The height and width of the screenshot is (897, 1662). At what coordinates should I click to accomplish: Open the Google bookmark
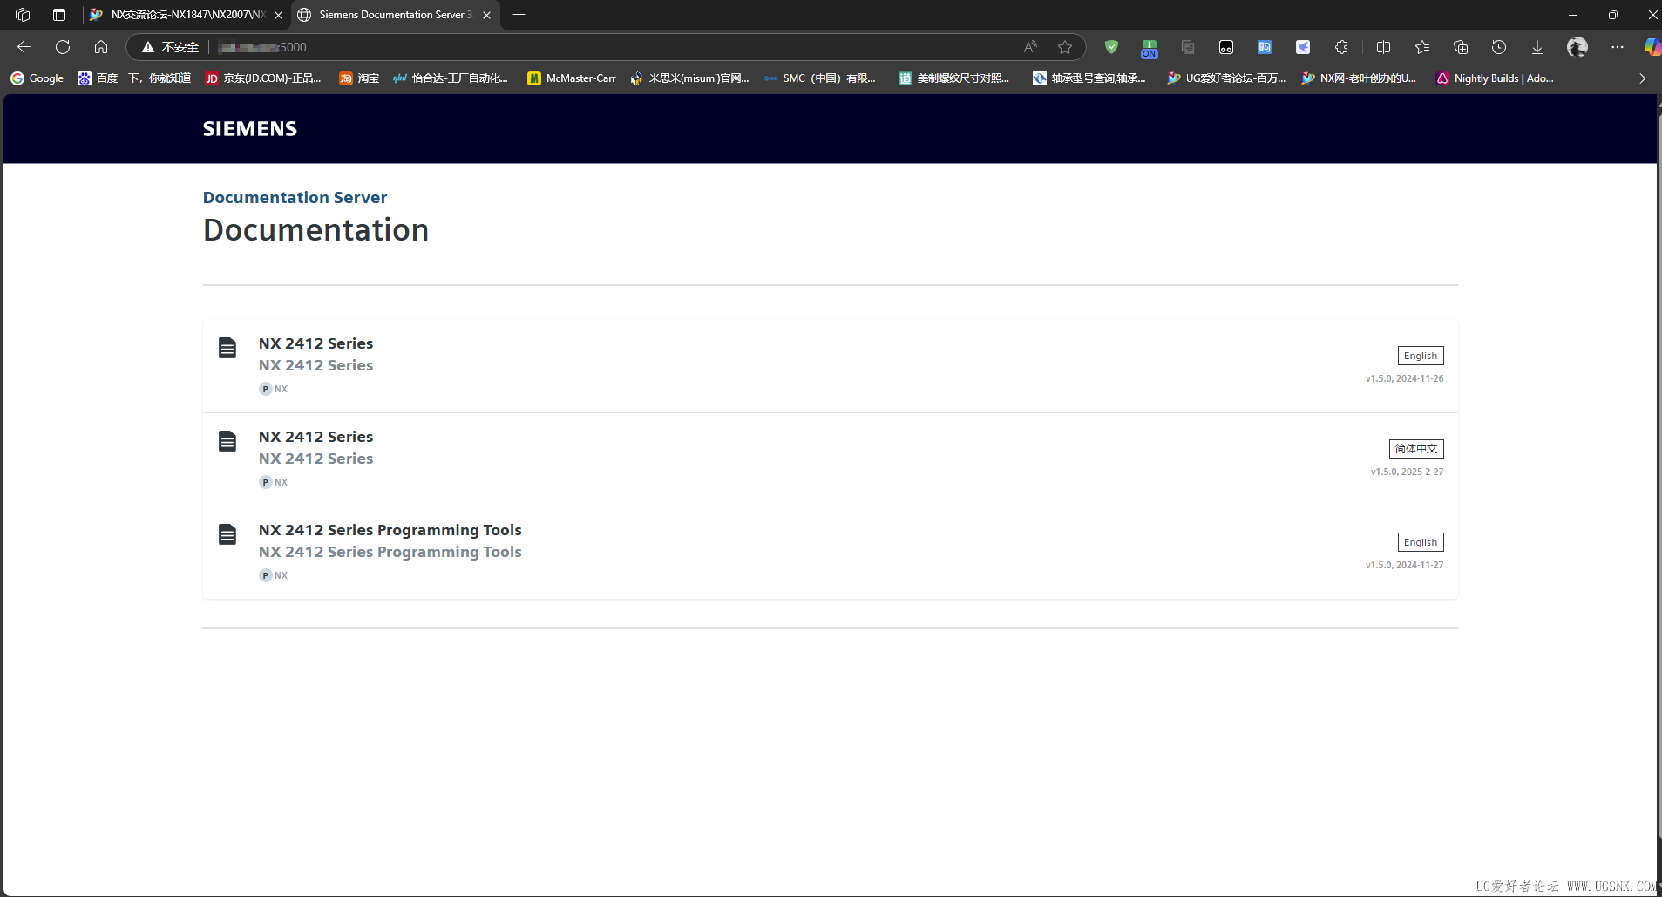tap(37, 78)
